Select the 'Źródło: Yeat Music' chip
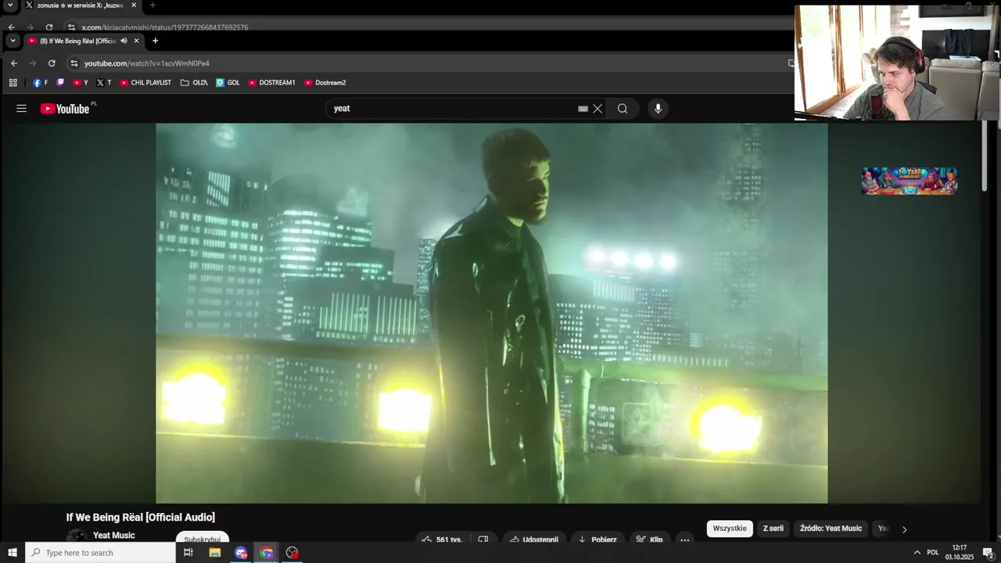Viewport: 1001px width, 563px height. 831,529
